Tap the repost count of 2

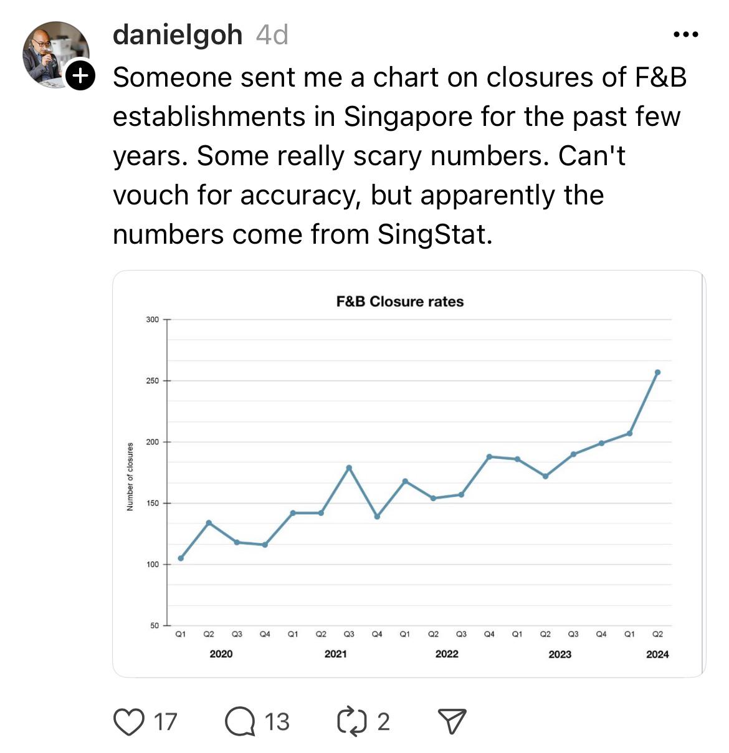click(383, 722)
